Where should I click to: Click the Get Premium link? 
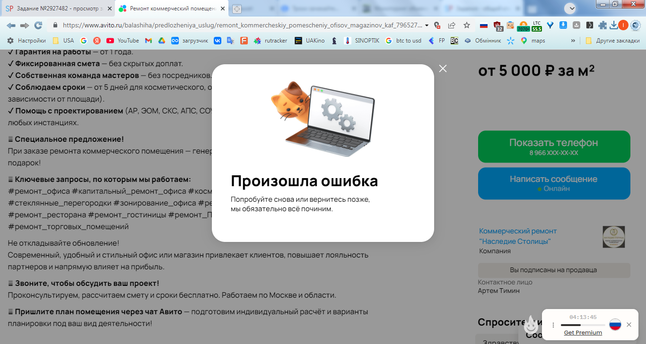click(583, 333)
